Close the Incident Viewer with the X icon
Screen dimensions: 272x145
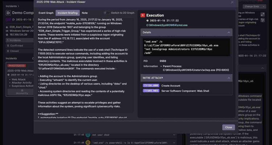click(x=232, y=2)
